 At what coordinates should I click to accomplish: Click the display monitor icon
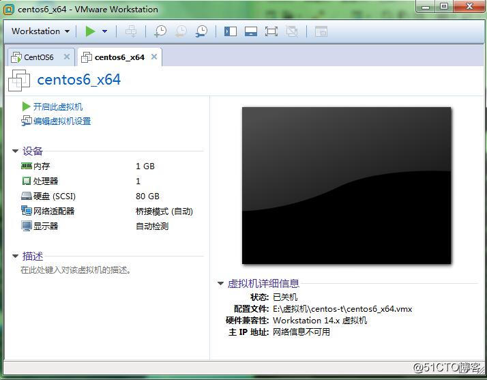point(27,226)
